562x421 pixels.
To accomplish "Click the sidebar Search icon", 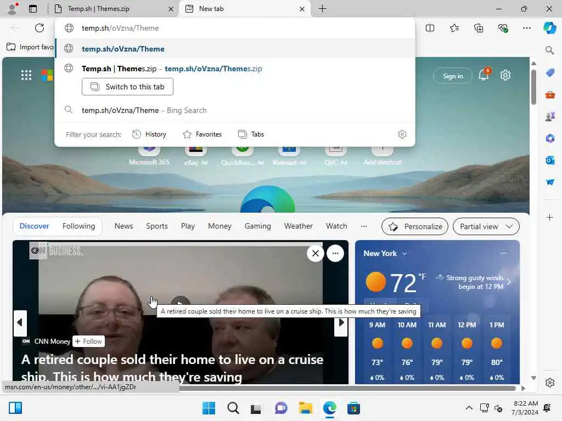I will [x=549, y=50].
